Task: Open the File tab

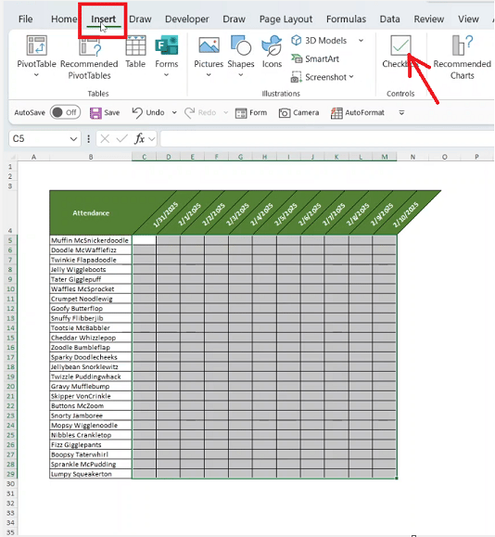Action: coord(25,19)
